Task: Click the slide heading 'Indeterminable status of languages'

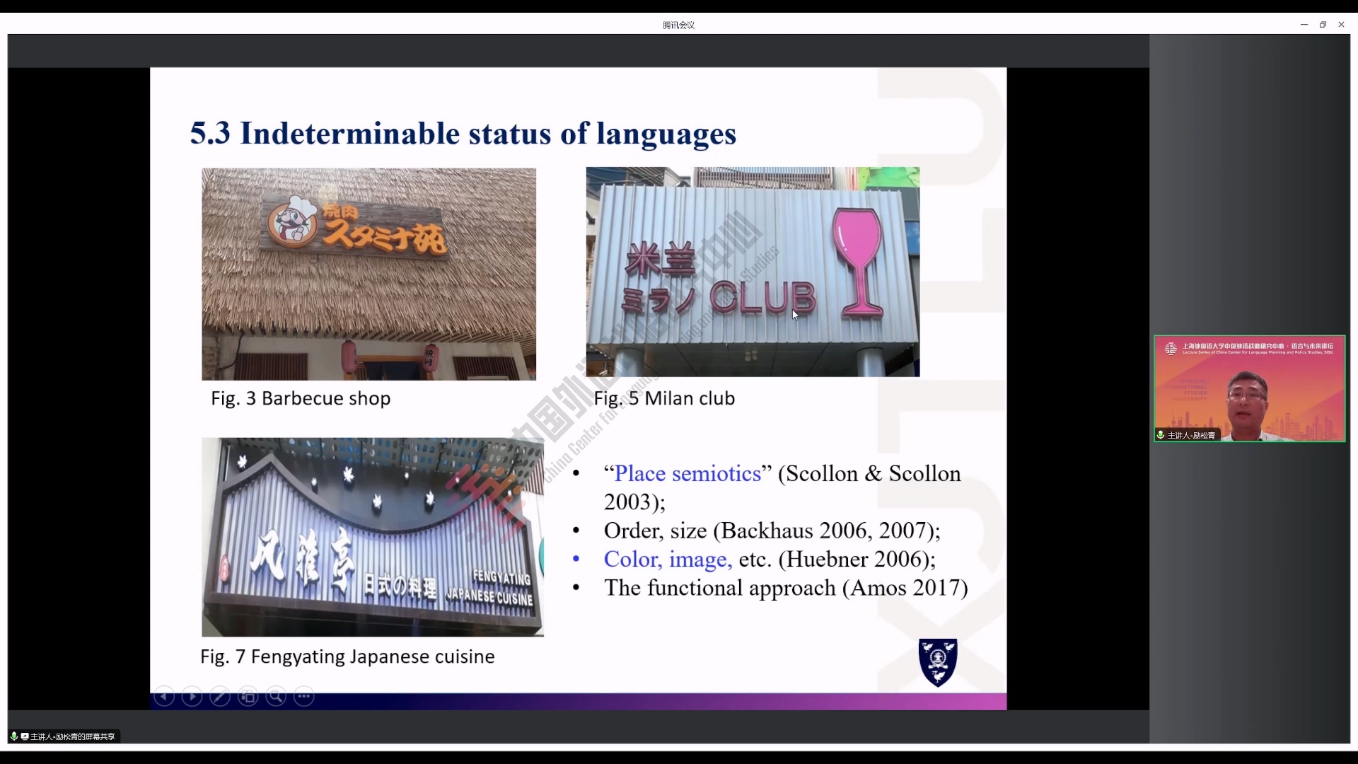Action: 463,134
